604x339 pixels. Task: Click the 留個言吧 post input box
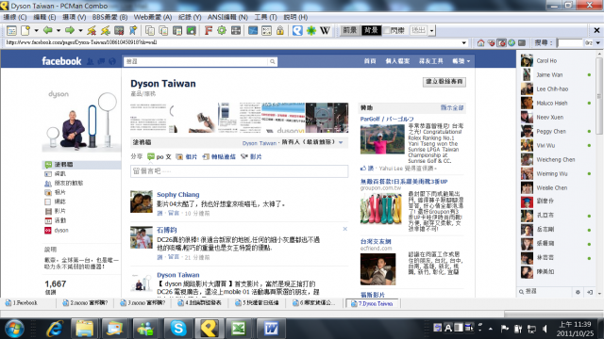(239, 171)
